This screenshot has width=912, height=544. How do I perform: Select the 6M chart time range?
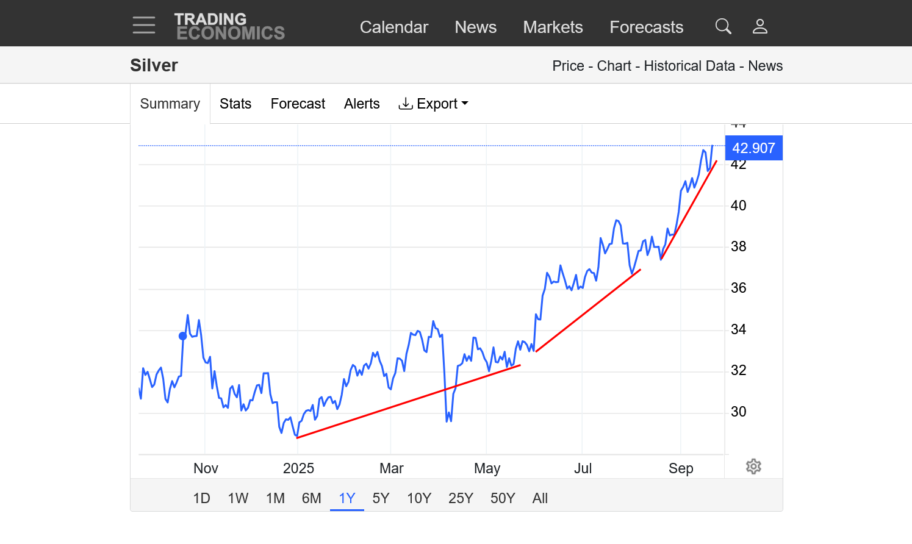pos(311,498)
